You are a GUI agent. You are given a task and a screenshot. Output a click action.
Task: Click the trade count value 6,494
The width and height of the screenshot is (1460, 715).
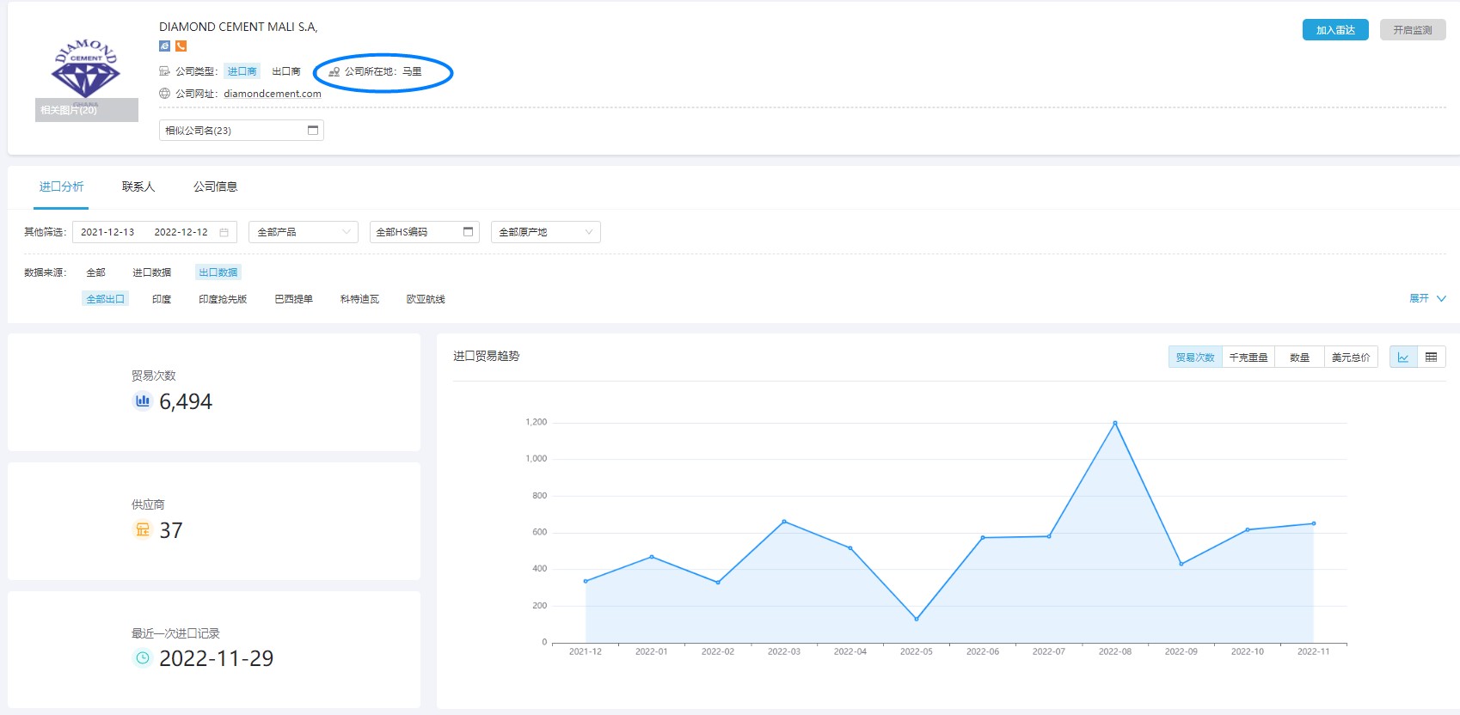(186, 401)
